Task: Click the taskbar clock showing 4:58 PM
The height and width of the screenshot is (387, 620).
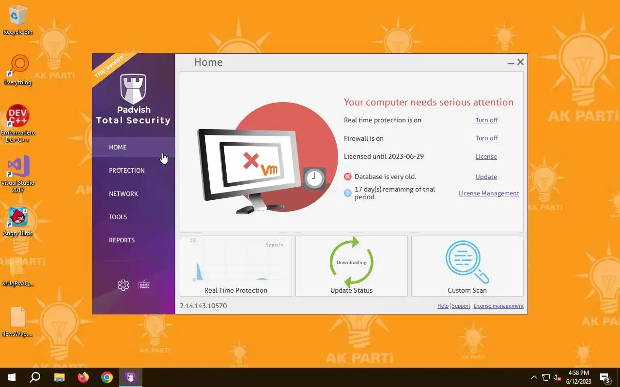Action: (x=579, y=377)
